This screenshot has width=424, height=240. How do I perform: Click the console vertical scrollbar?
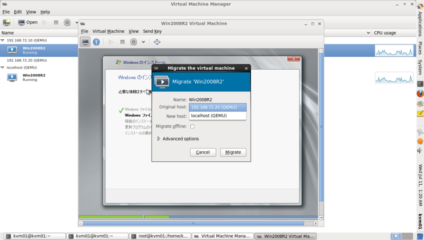(321, 127)
